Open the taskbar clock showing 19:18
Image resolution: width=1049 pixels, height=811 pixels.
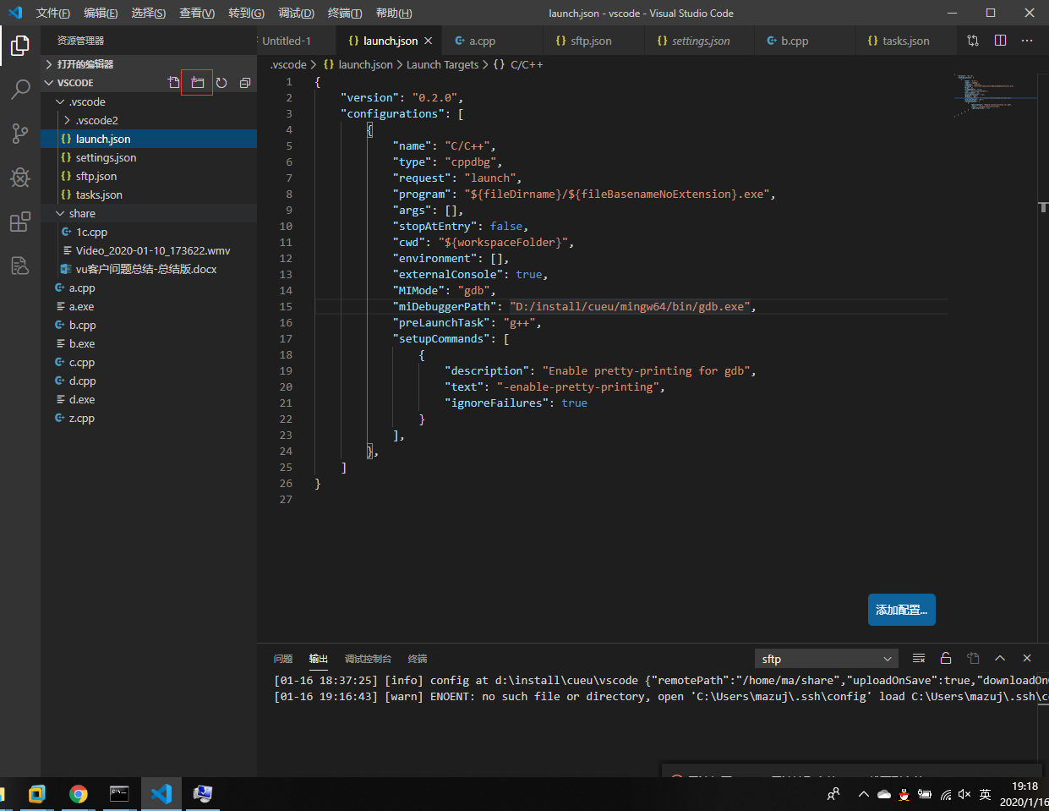[x=1024, y=794]
